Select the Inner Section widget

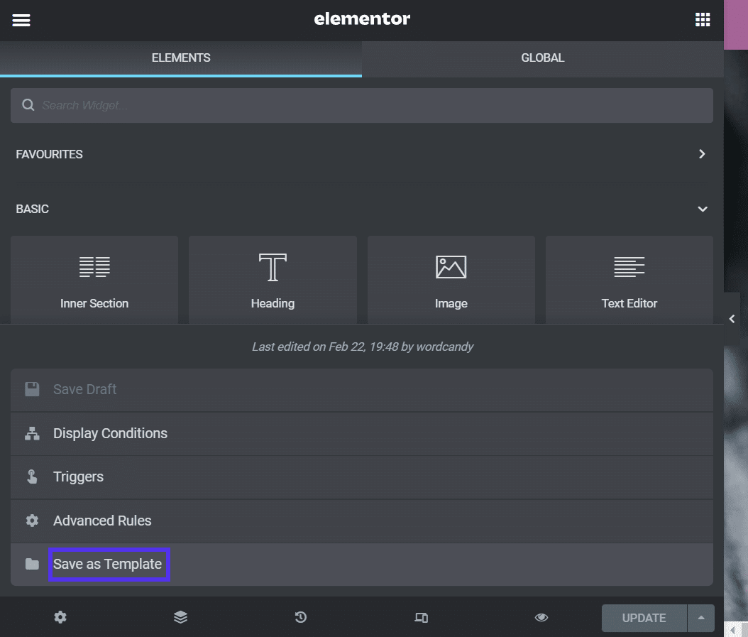(x=94, y=279)
